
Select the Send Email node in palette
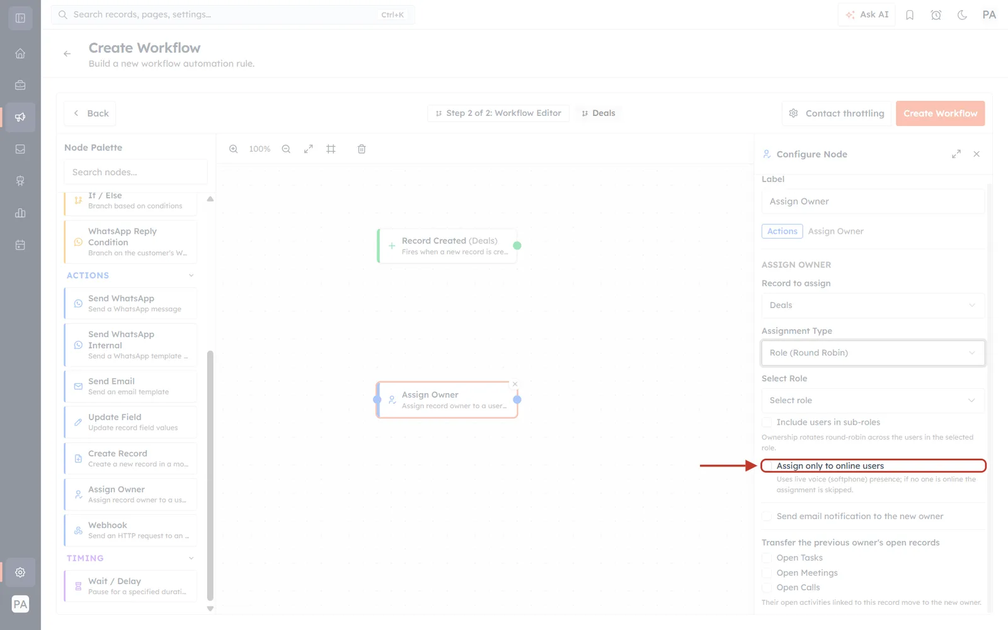[130, 386]
